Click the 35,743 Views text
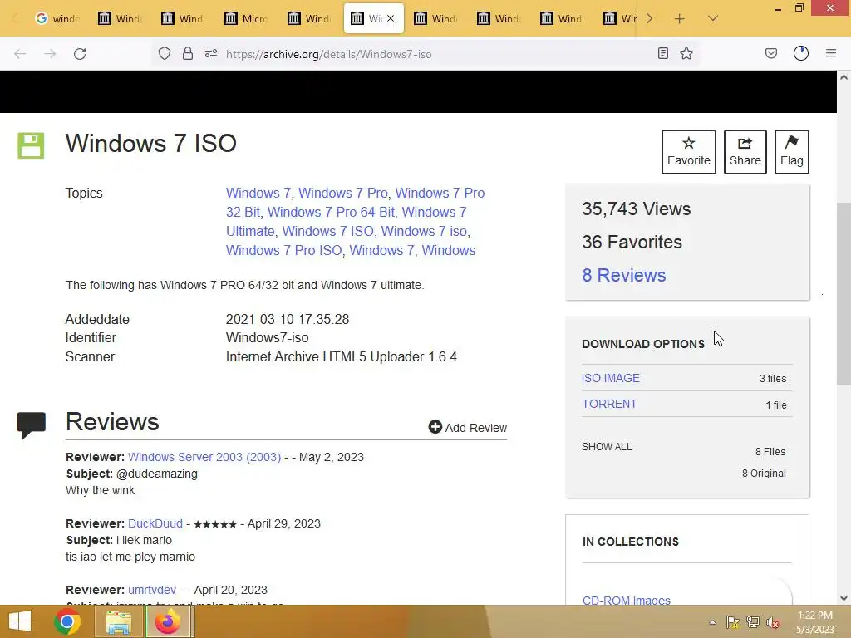The width and height of the screenshot is (851, 638). (x=636, y=209)
